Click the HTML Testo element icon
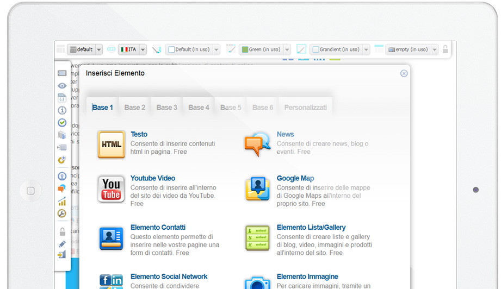Viewport: 501px width, 289px height. point(111,144)
